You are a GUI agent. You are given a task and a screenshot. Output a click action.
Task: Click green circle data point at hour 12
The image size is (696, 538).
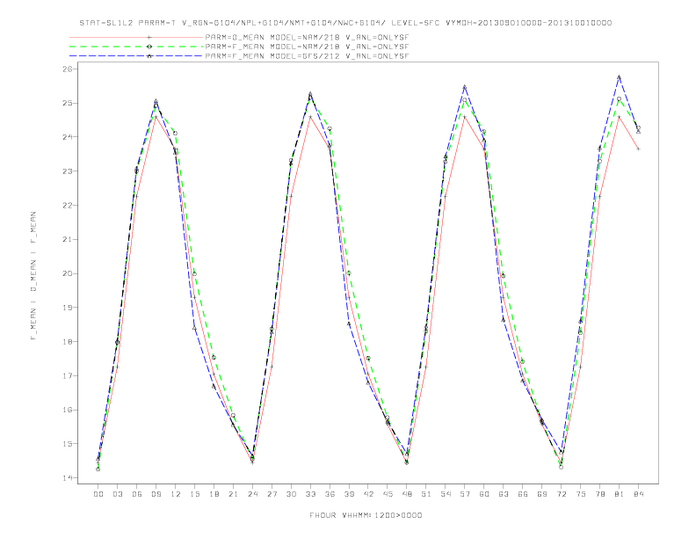[176, 133]
